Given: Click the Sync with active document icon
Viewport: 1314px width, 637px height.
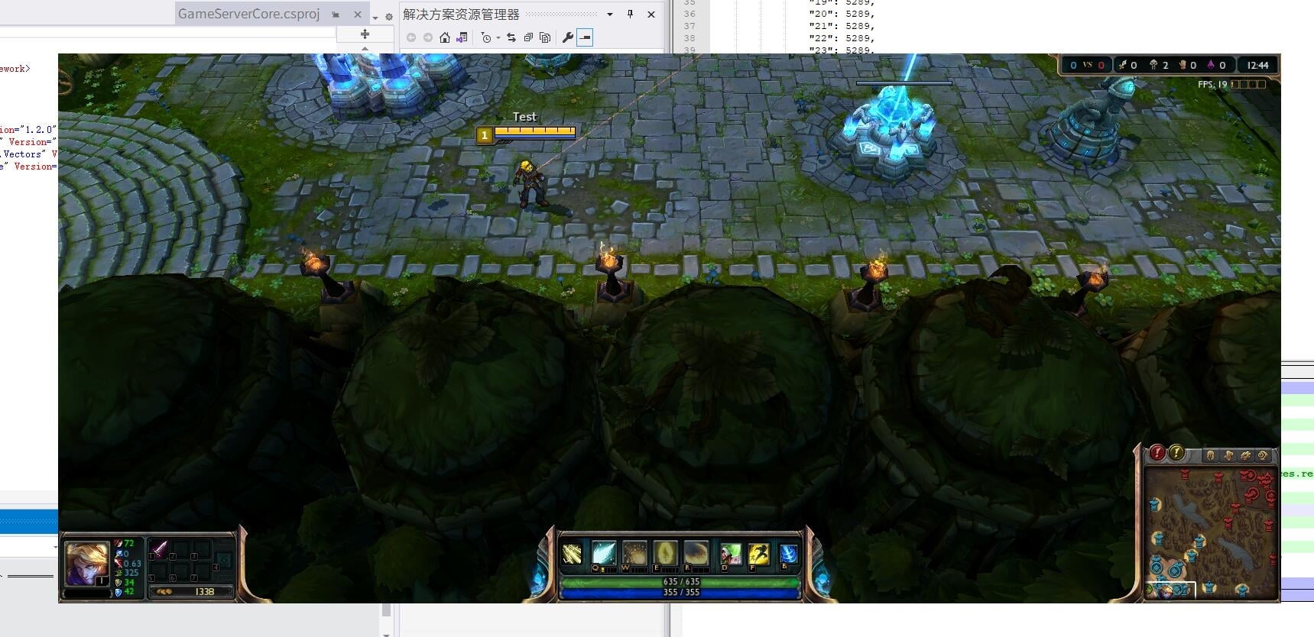Looking at the screenshot, I should click(x=511, y=37).
